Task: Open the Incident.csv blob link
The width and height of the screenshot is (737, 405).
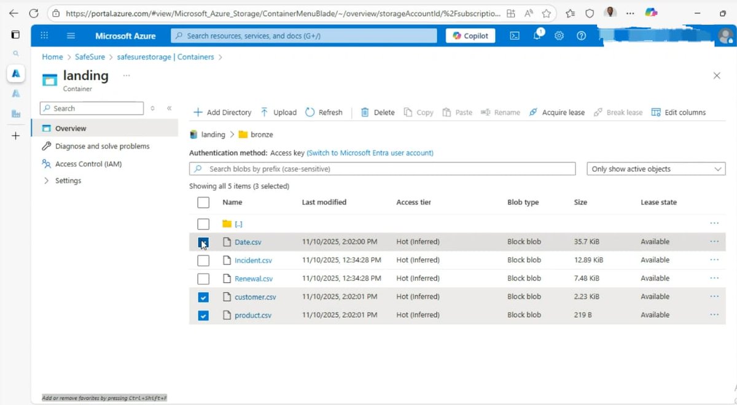Action: [x=253, y=261]
